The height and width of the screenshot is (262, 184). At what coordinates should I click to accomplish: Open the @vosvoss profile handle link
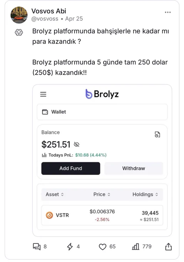pyautogui.click(x=45, y=19)
